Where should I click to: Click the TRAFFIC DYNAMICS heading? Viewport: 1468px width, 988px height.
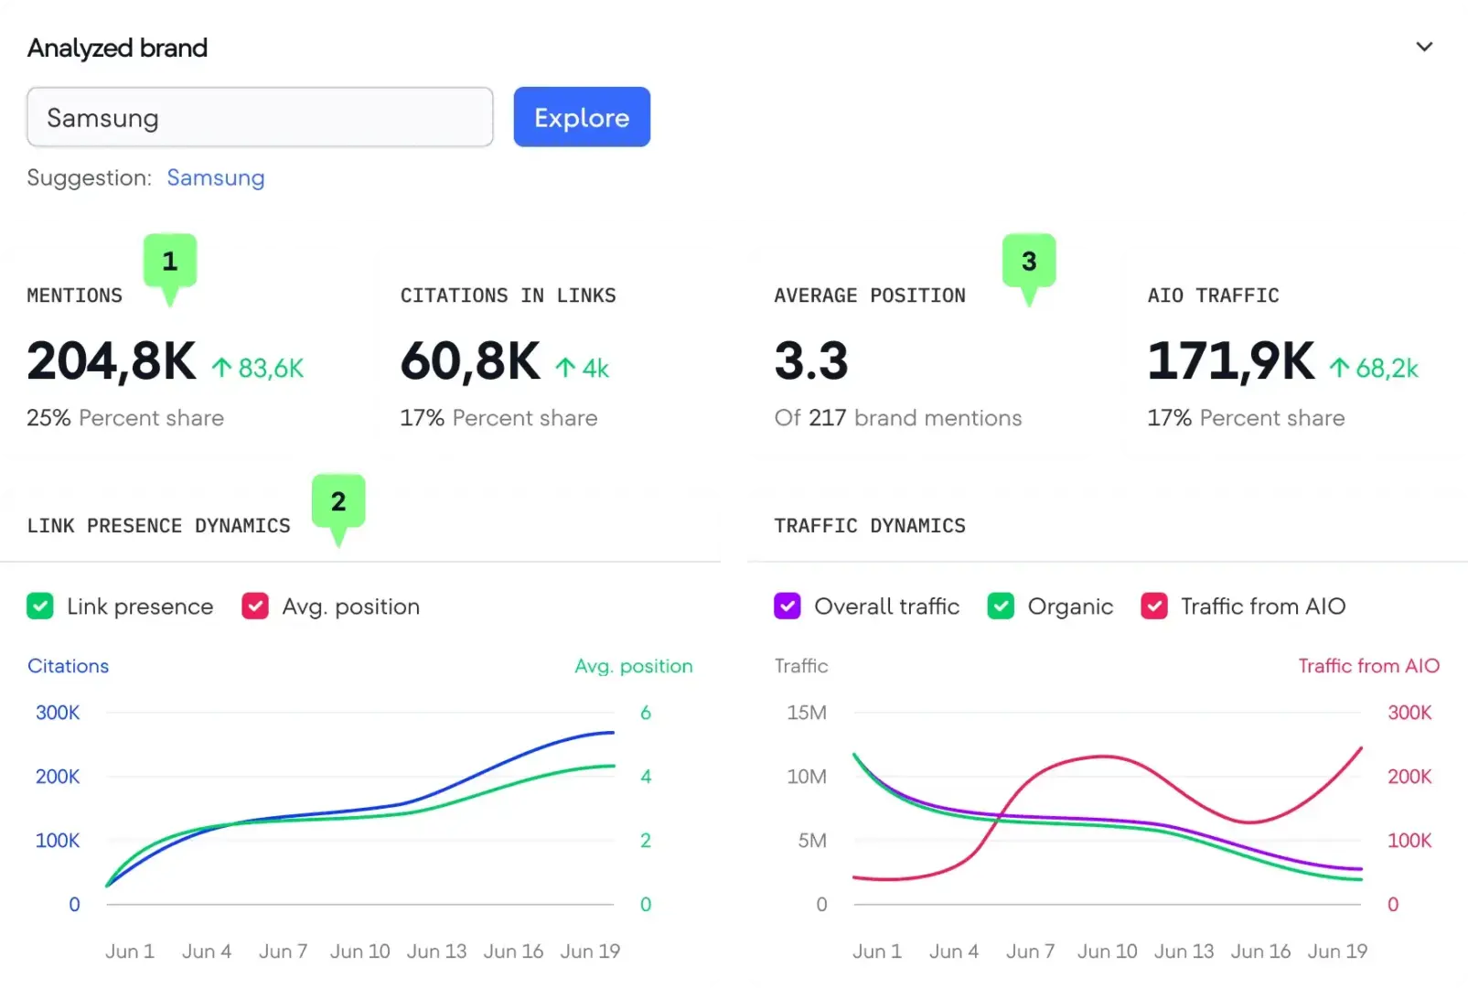tap(870, 526)
